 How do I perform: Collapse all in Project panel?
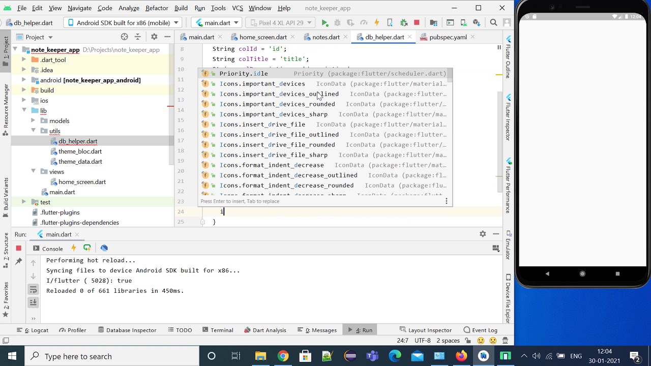137,37
